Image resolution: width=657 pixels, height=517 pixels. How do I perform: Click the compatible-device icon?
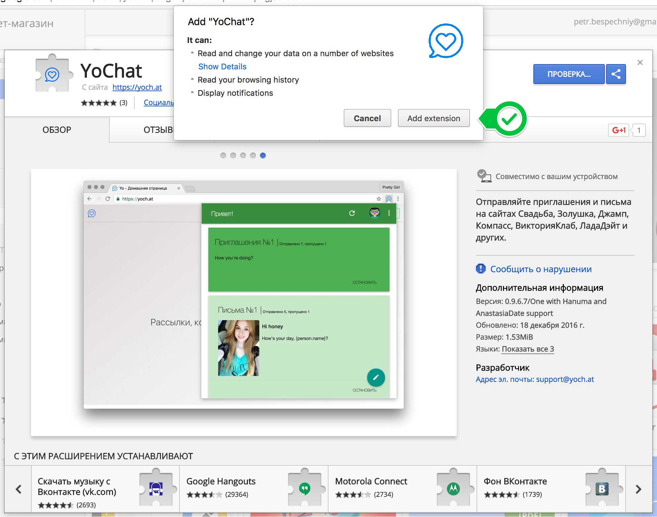484,176
